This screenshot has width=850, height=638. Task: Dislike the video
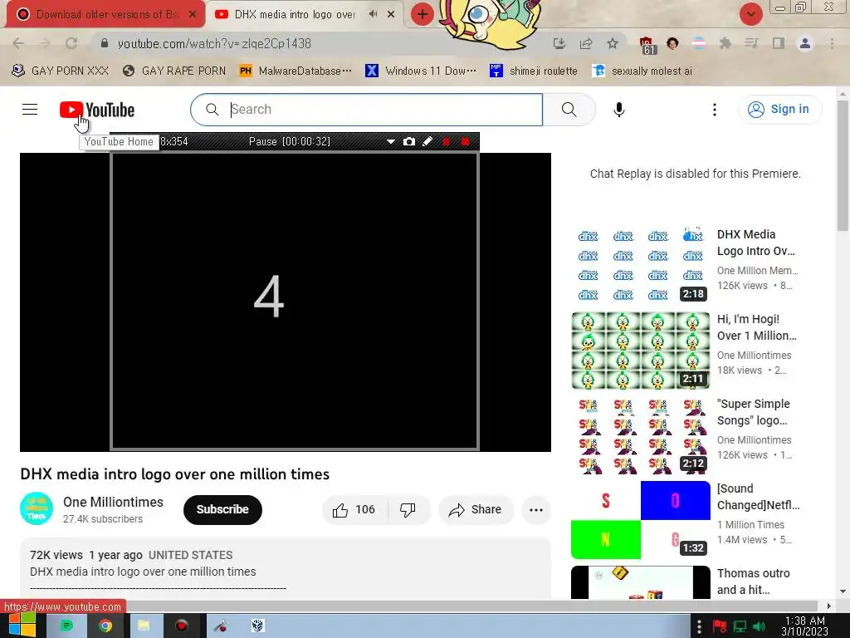click(x=408, y=509)
